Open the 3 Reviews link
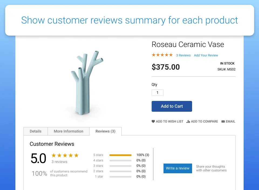Viewport: 259px width, 190px height. (183, 55)
